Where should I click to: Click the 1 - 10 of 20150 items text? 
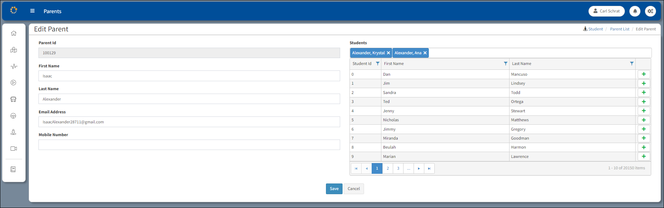627,168
